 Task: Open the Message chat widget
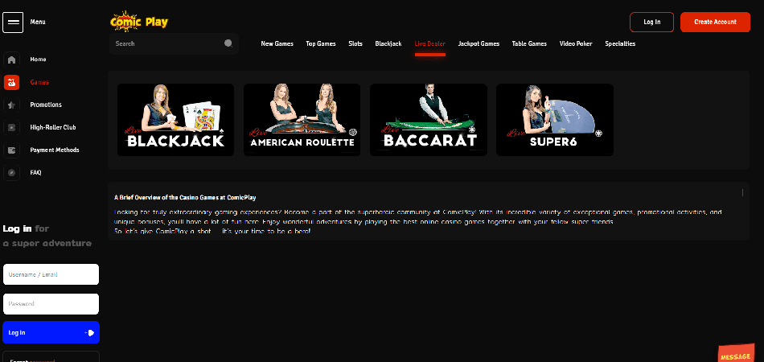point(735,354)
